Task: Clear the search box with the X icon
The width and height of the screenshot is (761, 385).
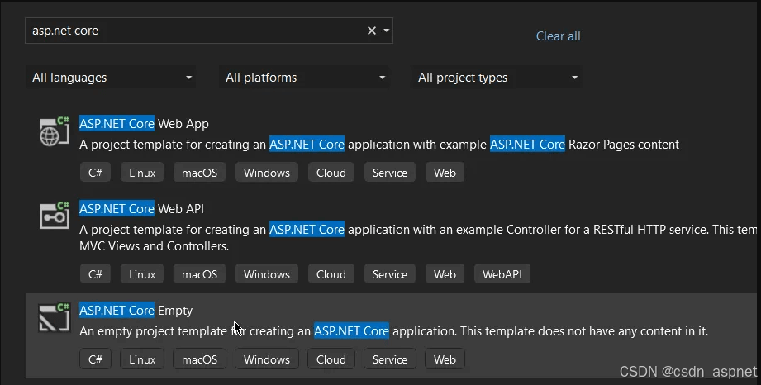Action: [x=372, y=31]
